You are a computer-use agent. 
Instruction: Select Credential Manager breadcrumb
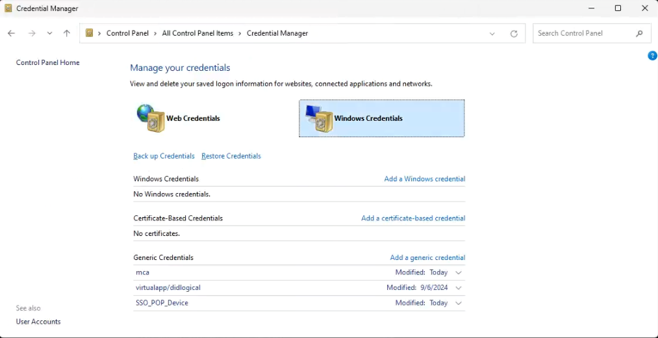pos(277,33)
